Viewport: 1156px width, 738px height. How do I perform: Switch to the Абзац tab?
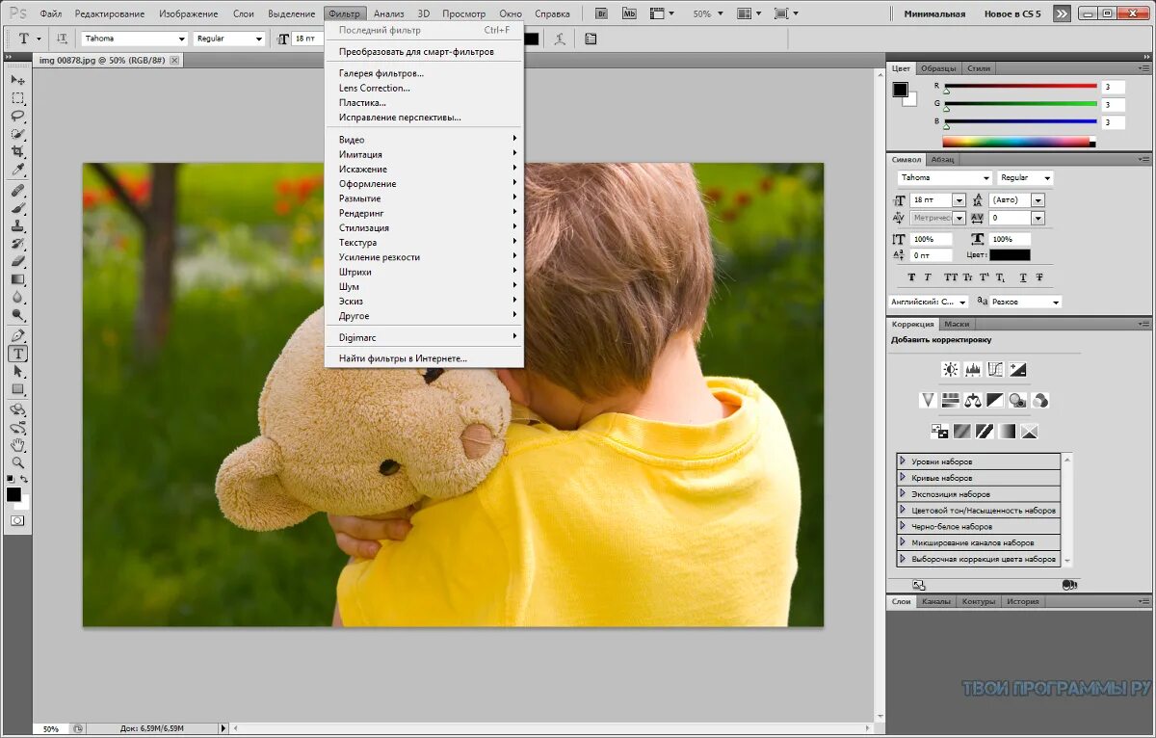pos(943,159)
